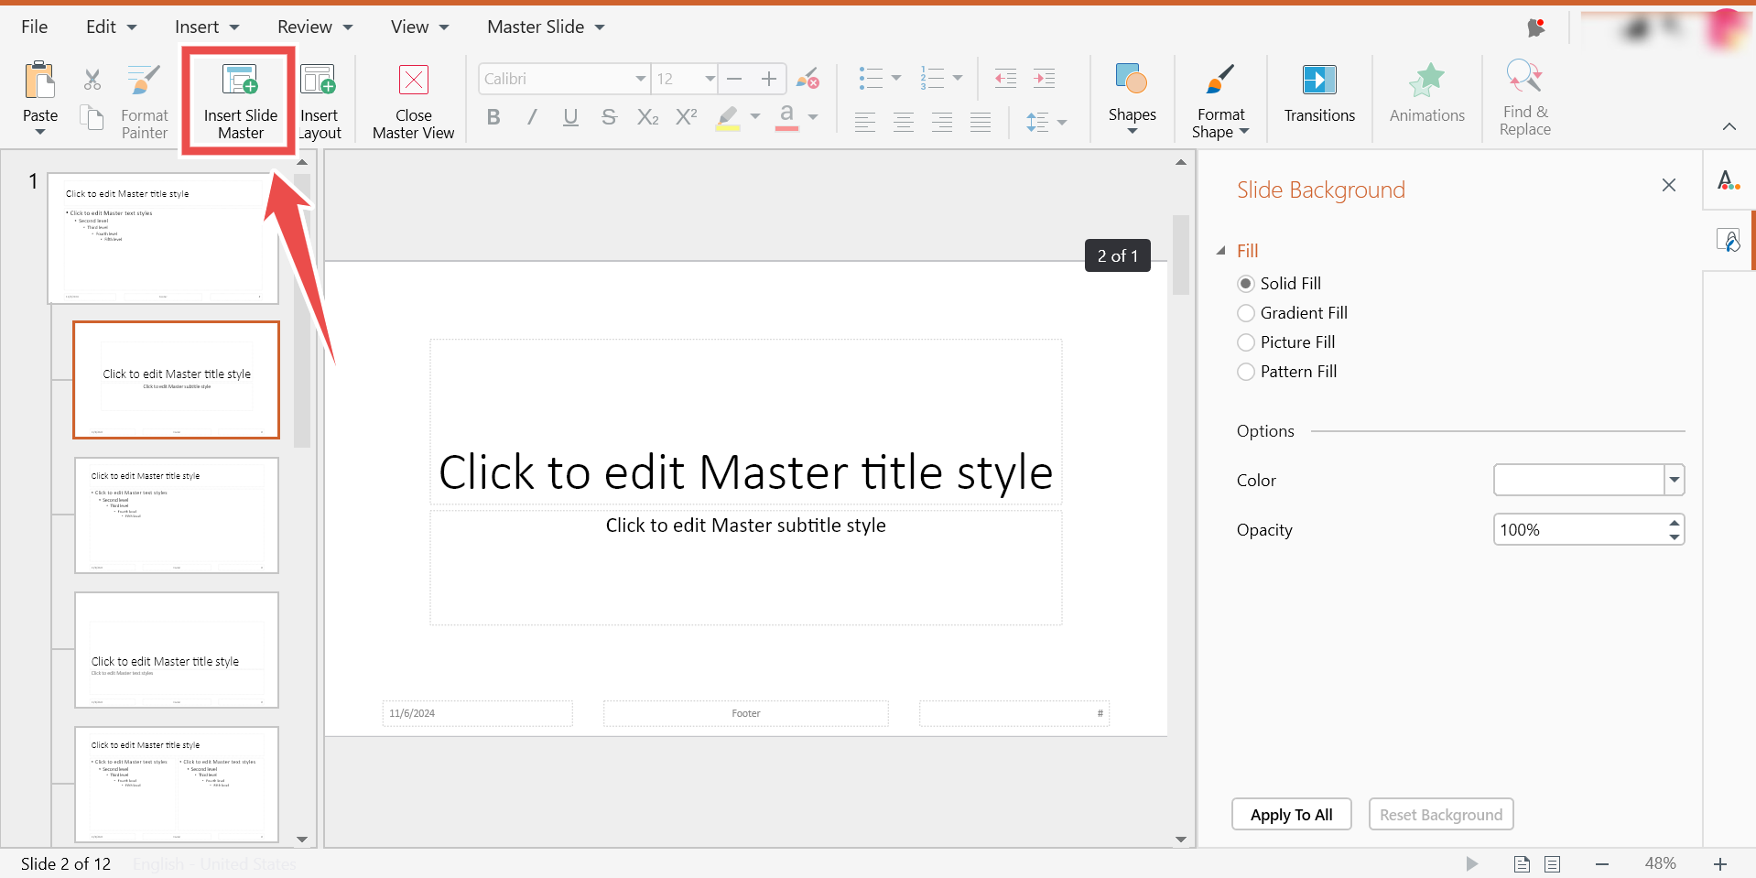Open the File menu

[x=34, y=27]
